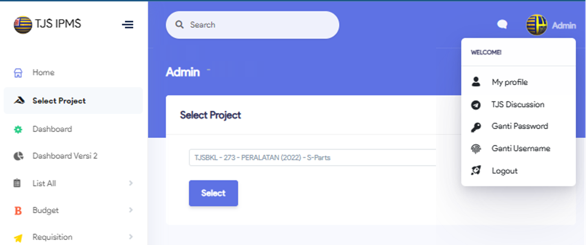Image resolution: width=587 pixels, height=245 pixels.
Task: Click the List All clipboard icon
Action: pyautogui.click(x=17, y=183)
